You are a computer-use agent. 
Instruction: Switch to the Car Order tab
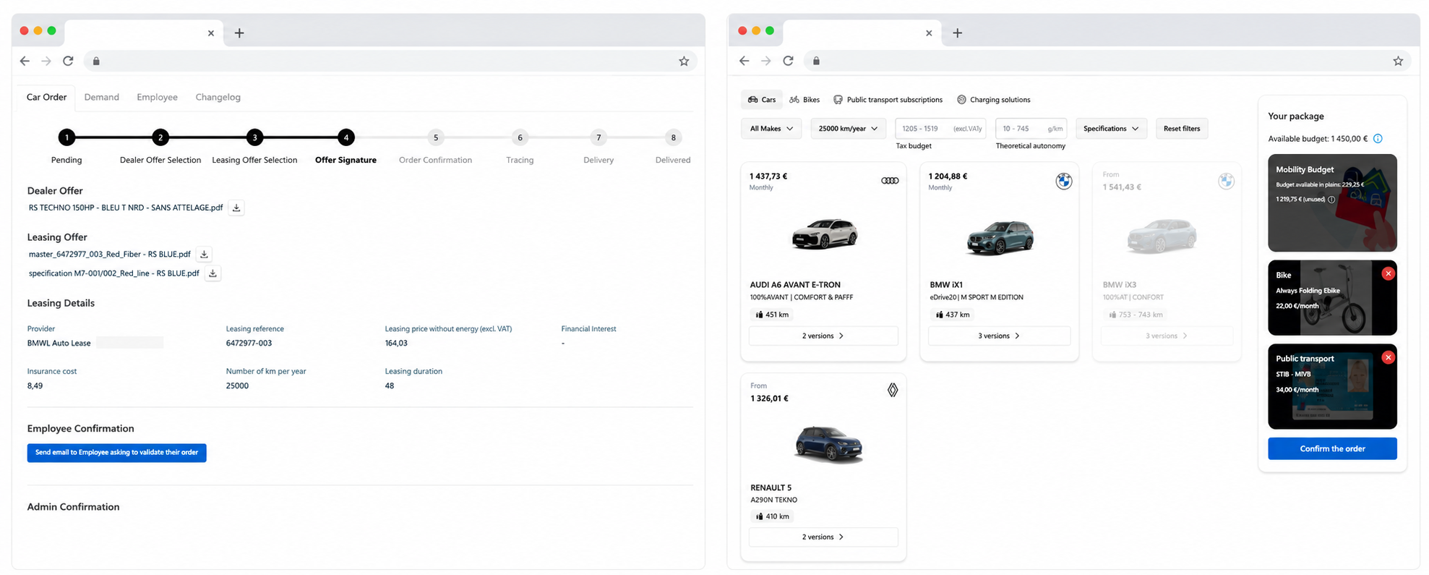click(46, 97)
